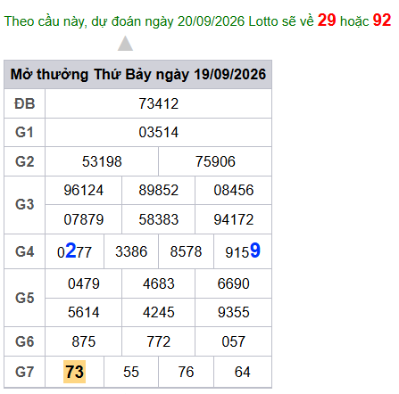Click G6 result 772
This screenshot has width=399, height=394.
tap(158, 341)
